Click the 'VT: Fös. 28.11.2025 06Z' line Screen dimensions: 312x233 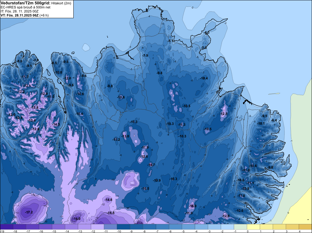point(19,15)
